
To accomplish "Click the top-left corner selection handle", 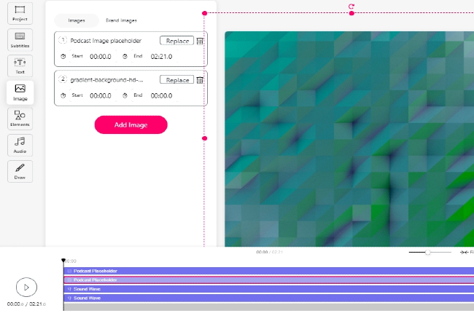I will 205,13.
